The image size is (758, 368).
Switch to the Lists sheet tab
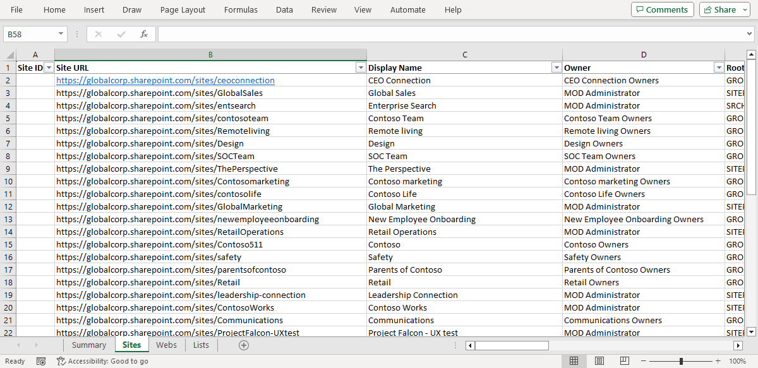click(201, 345)
